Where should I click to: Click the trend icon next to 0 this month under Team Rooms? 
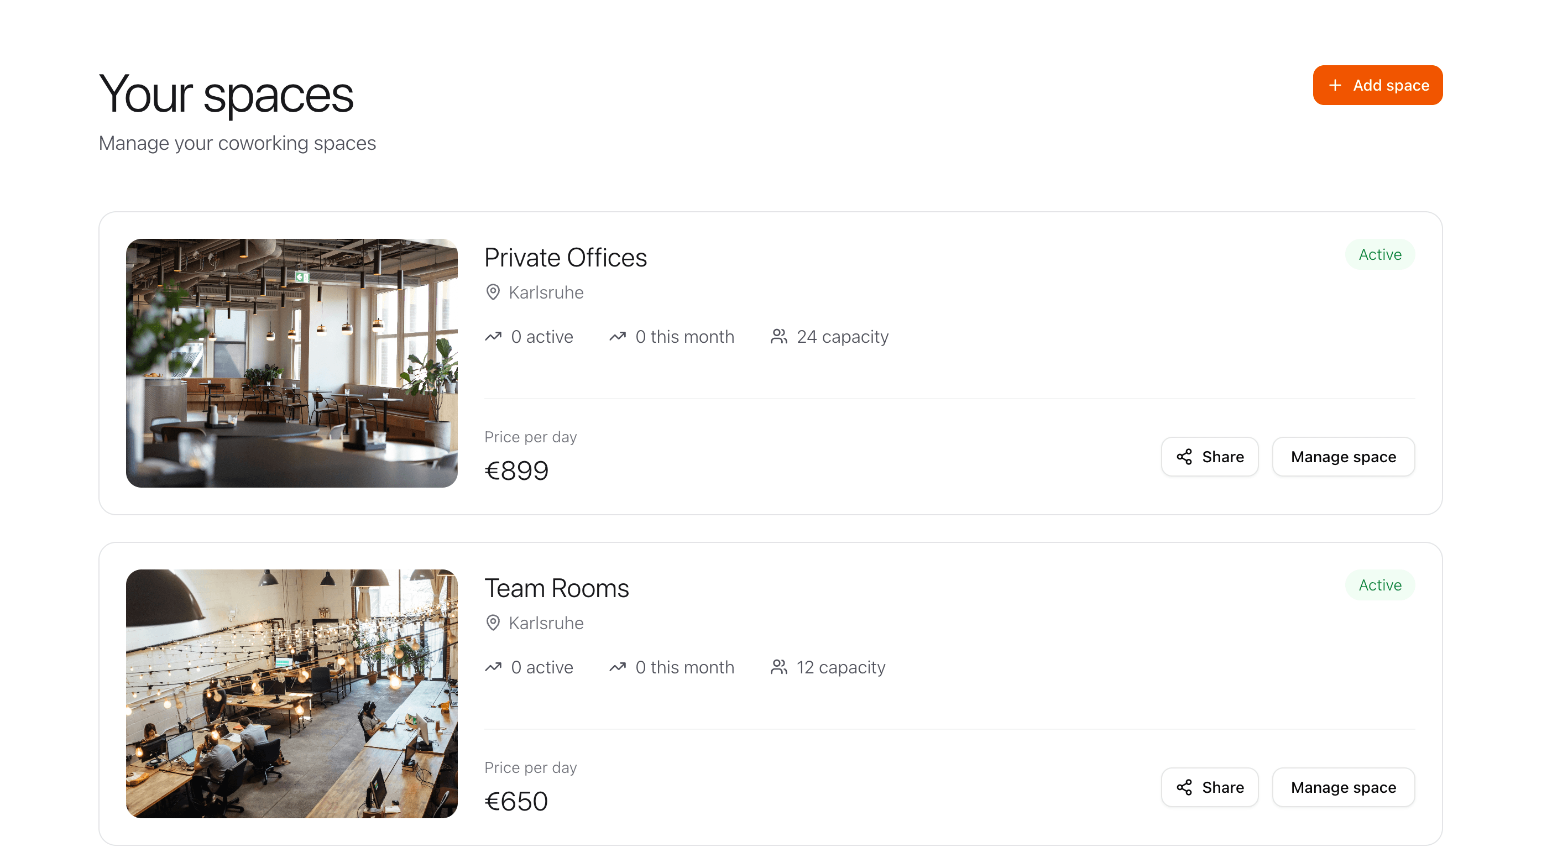618,667
